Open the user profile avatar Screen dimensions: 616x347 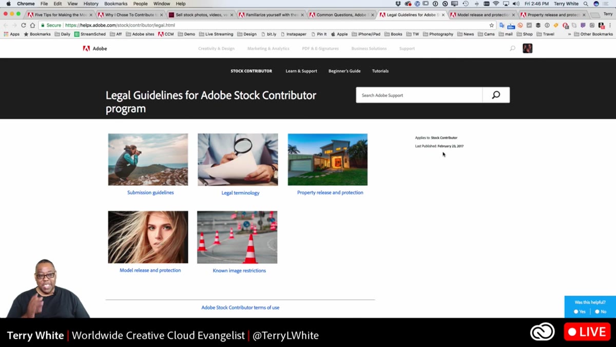pos(527,48)
